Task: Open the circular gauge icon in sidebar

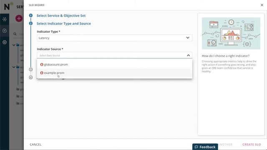Action: point(5,30)
